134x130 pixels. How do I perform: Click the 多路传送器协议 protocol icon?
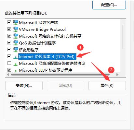point(16,64)
